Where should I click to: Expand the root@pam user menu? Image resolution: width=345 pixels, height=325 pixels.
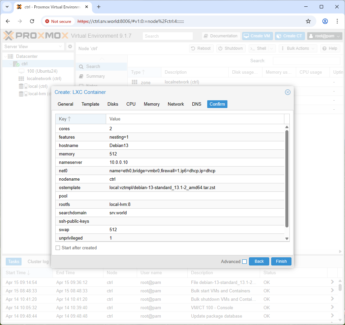coord(325,36)
